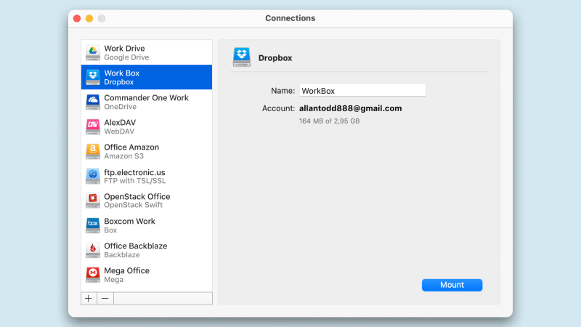Click the large Dropbox icon in details header
Screen dimensions: 581x327
242,57
